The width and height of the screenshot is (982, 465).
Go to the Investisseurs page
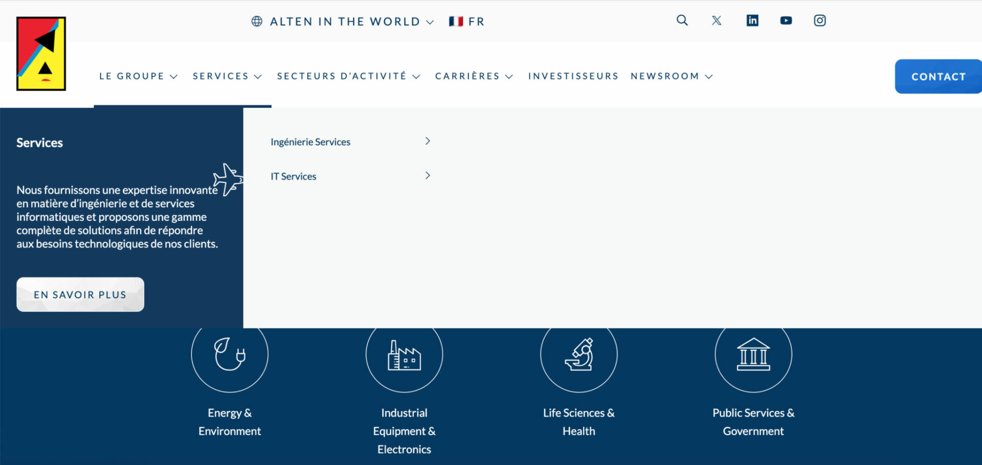click(573, 76)
